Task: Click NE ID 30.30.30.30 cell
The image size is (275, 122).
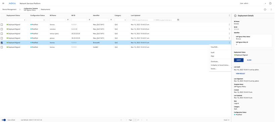Action: (x=76, y=38)
